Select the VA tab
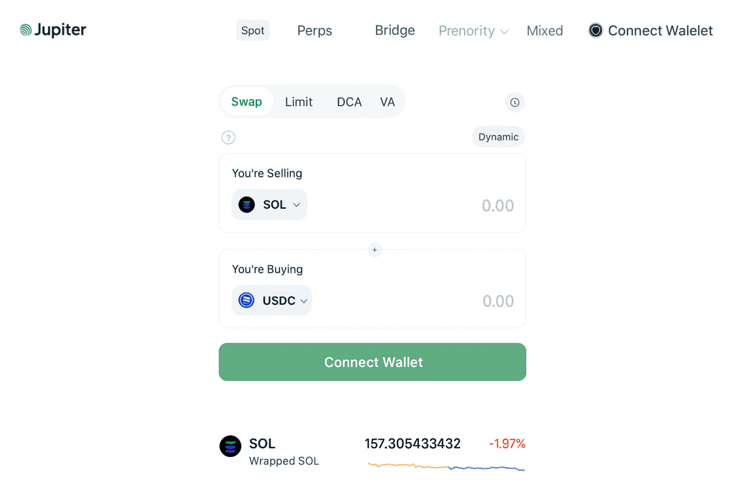This screenshot has width=750, height=500. 387,102
